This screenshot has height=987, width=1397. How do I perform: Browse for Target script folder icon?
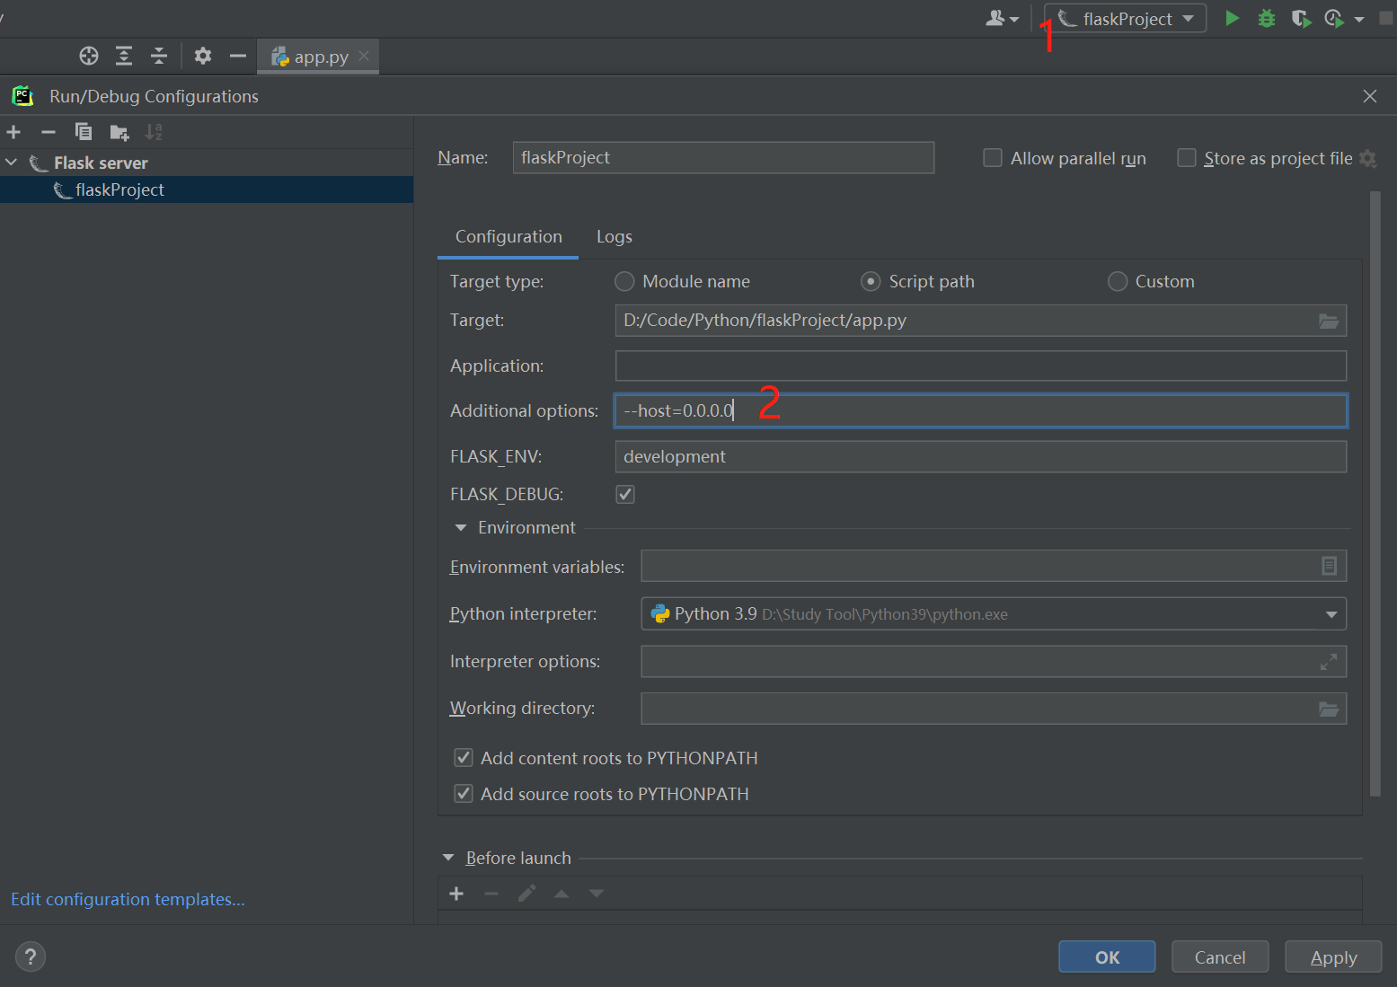1328,322
